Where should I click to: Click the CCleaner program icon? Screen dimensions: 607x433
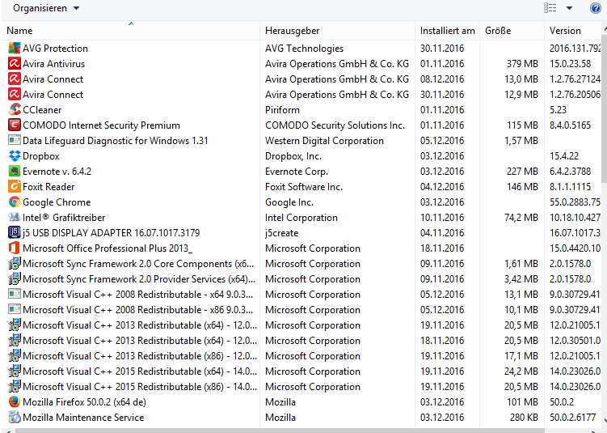[x=15, y=110]
